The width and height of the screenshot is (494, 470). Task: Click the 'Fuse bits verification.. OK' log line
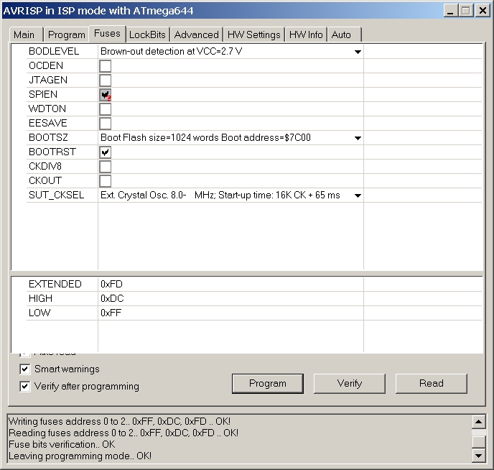click(x=62, y=444)
